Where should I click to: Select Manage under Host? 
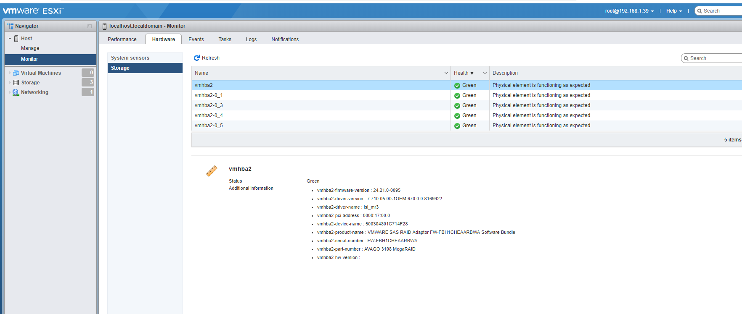tap(30, 48)
